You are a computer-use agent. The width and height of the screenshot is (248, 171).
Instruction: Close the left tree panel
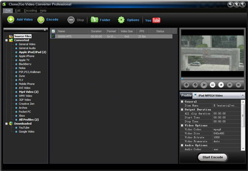pyautogui.click(x=45, y=30)
